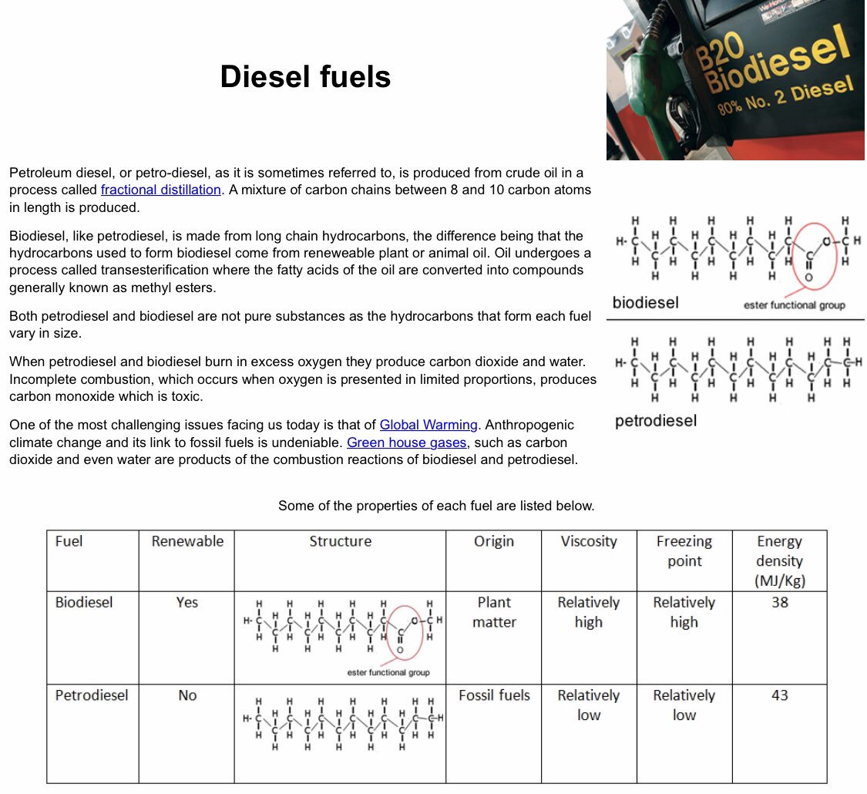The image size is (867, 794).
Task: Click the 'petrodiesel' caption under the diagram
Action: pos(656,421)
